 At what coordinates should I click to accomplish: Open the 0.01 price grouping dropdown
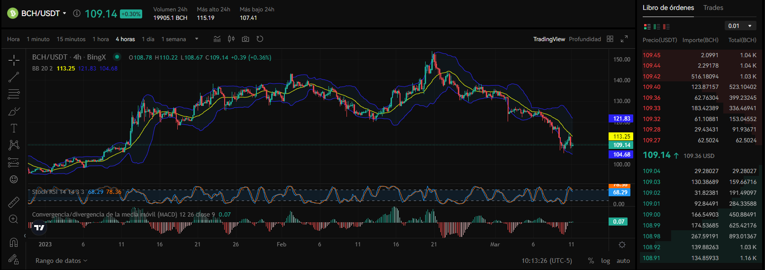740,26
